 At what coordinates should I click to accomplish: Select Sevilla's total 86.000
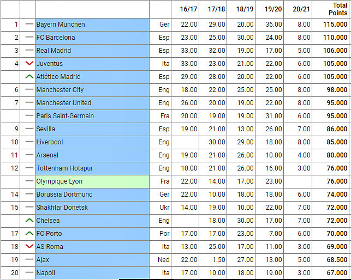click(x=337, y=129)
